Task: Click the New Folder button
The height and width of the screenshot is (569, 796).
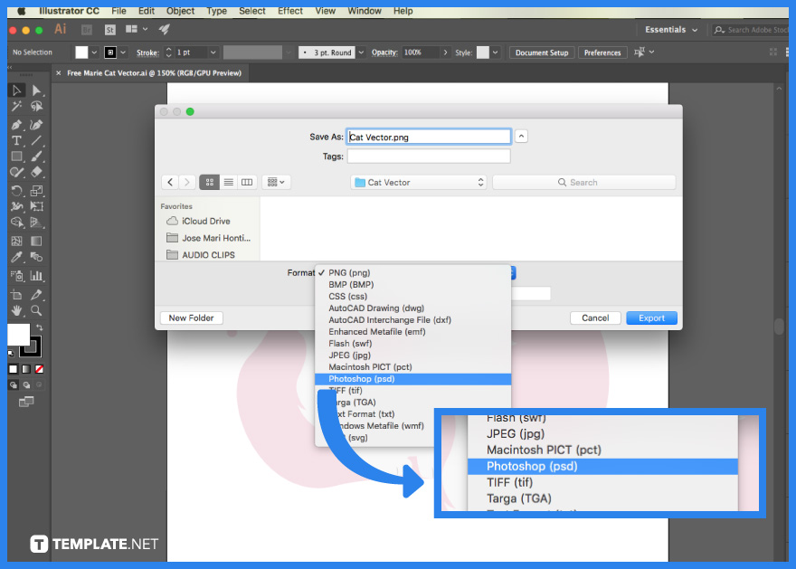Action: (x=191, y=318)
